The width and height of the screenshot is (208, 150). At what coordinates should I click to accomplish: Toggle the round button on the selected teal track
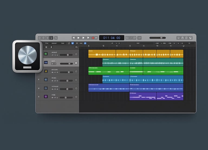point(76,63)
